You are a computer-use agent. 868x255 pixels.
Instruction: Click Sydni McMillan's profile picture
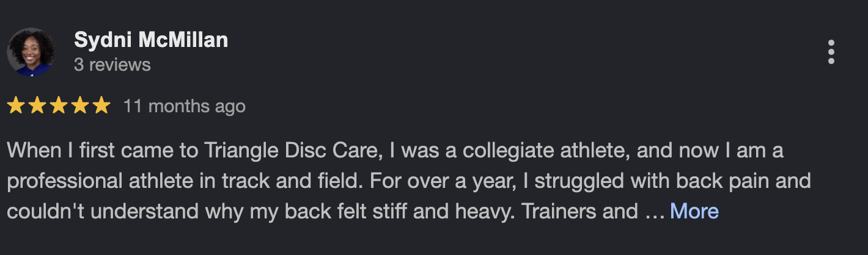tap(30, 52)
